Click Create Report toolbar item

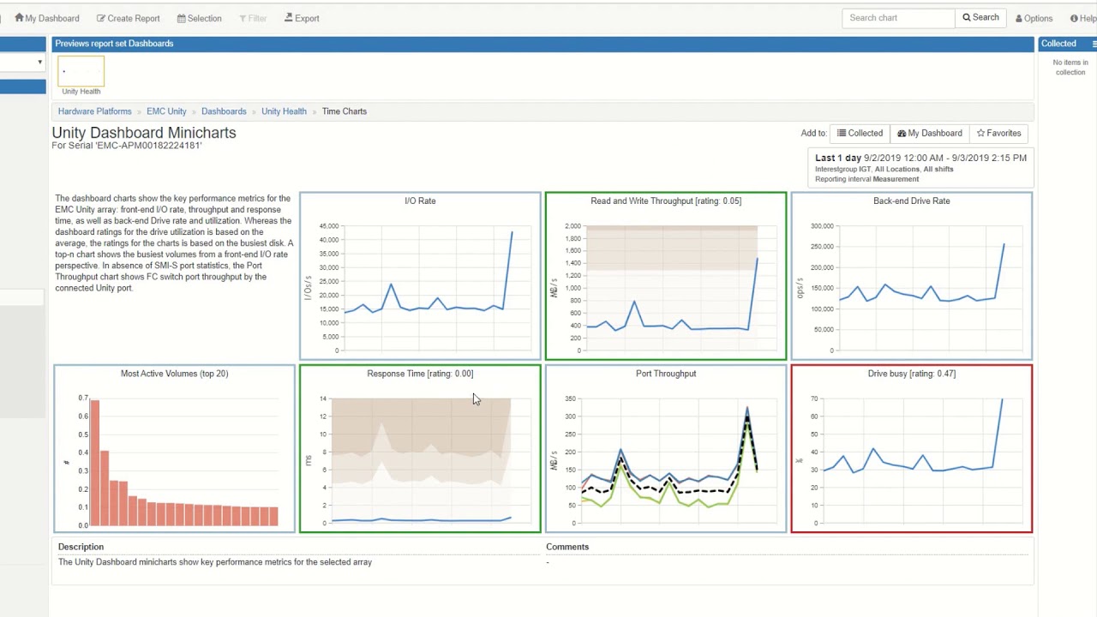tap(129, 18)
